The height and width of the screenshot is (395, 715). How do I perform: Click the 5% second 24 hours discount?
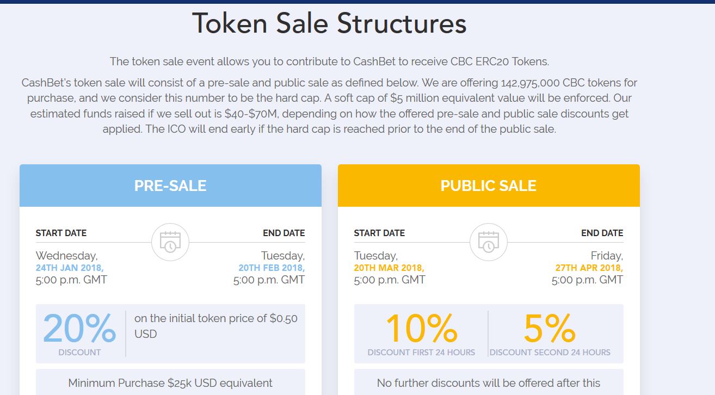pyautogui.click(x=550, y=328)
